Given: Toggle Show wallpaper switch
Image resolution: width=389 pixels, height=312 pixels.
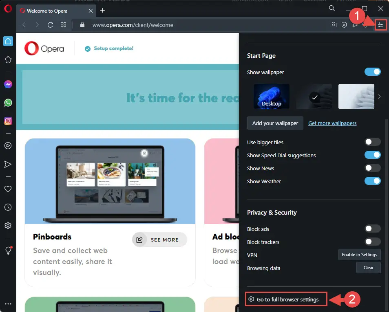Looking at the screenshot, I should 372,72.
